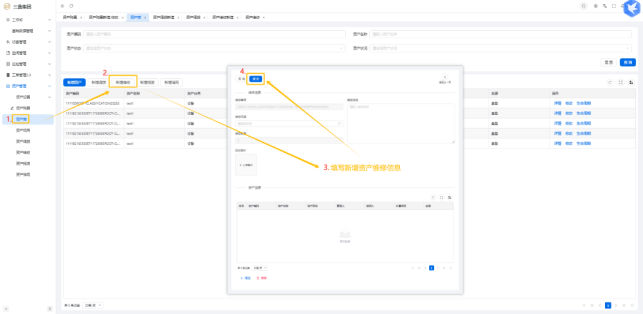Click the search magnifier icon in header

pyautogui.click(x=583, y=6)
